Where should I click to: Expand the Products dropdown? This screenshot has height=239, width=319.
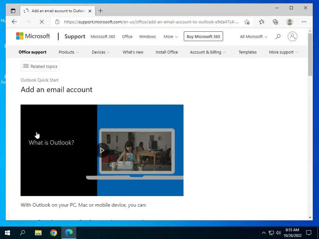point(69,52)
